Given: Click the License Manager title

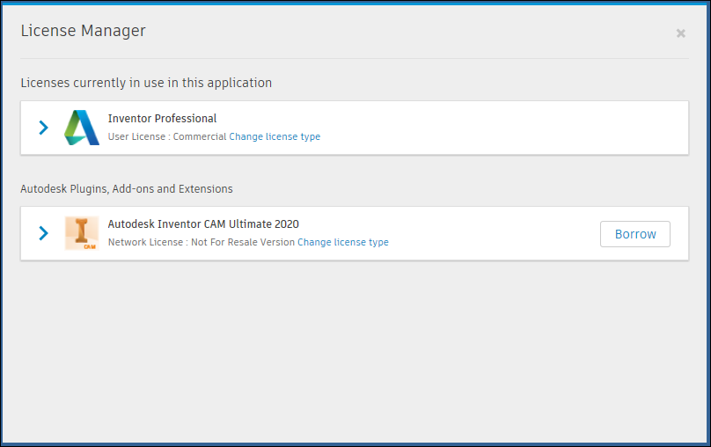Looking at the screenshot, I should click(83, 31).
